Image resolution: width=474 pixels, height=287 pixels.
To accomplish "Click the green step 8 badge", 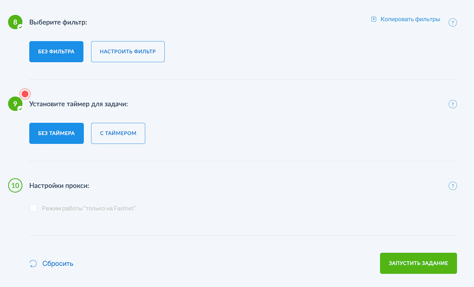I will point(15,22).
